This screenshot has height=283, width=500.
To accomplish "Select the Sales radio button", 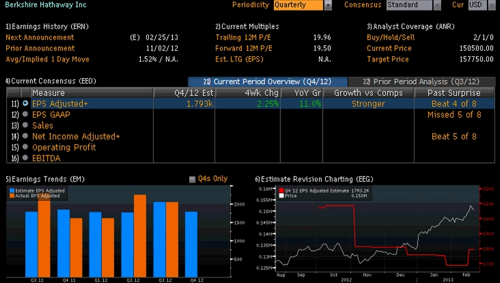I will [x=25, y=125].
